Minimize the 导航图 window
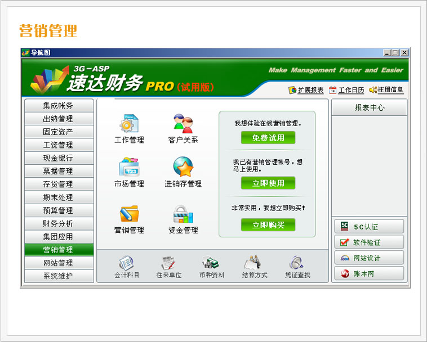The image size is (427, 342). 387,53
